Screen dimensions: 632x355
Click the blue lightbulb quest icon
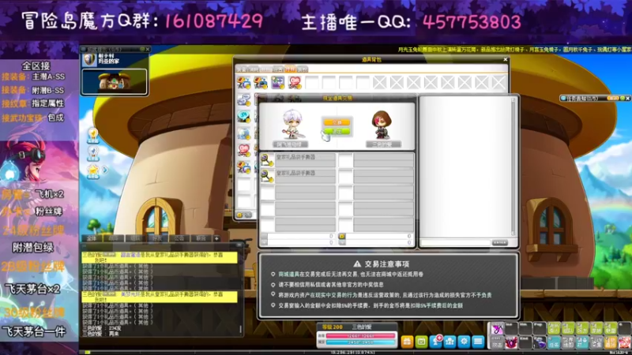click(x=93, y=153)
